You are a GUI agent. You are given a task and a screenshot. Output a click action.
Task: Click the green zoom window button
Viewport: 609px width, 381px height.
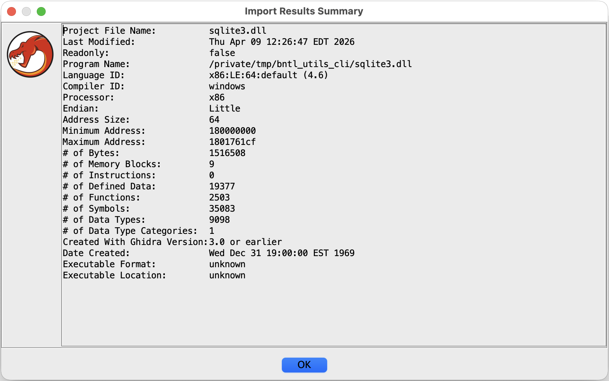41,11
